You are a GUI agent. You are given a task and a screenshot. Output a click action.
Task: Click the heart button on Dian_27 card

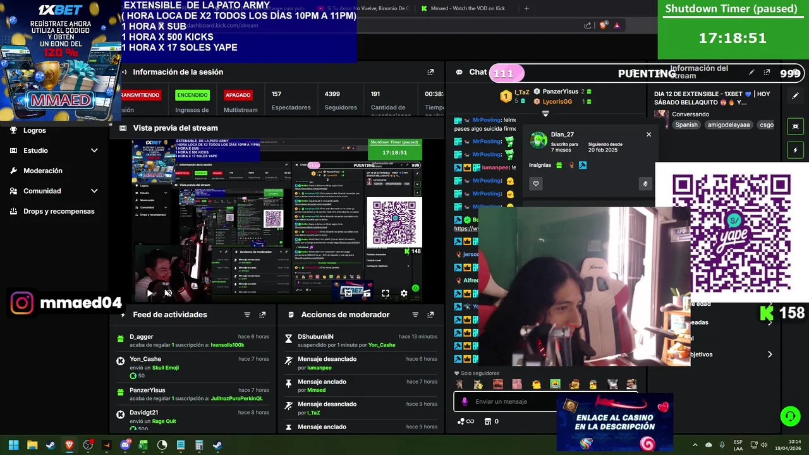click(536, 184)
